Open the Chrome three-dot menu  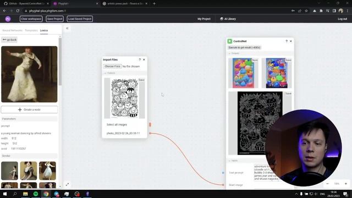click(347, 11)
